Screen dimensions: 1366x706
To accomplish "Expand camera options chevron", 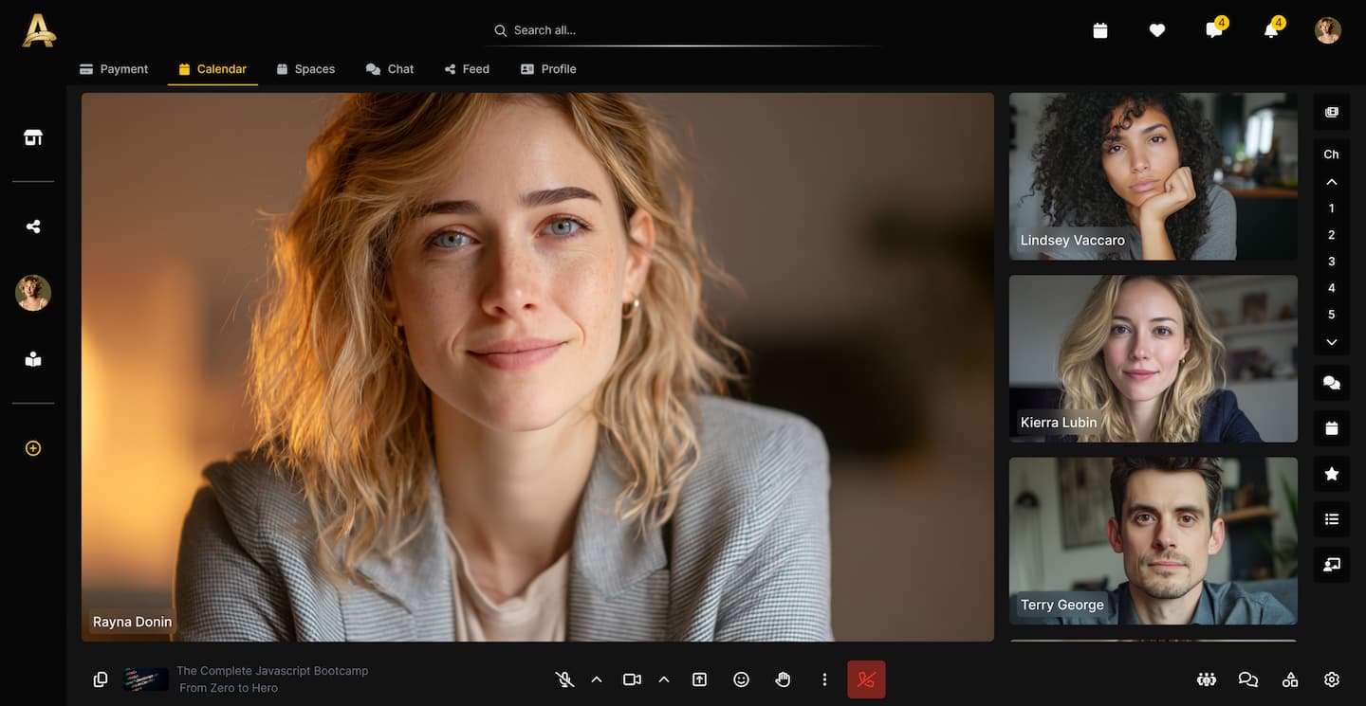I will (664, 679).
